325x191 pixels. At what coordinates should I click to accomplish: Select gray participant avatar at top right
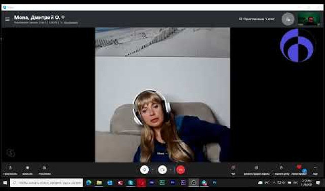click(x=288, y=19)
